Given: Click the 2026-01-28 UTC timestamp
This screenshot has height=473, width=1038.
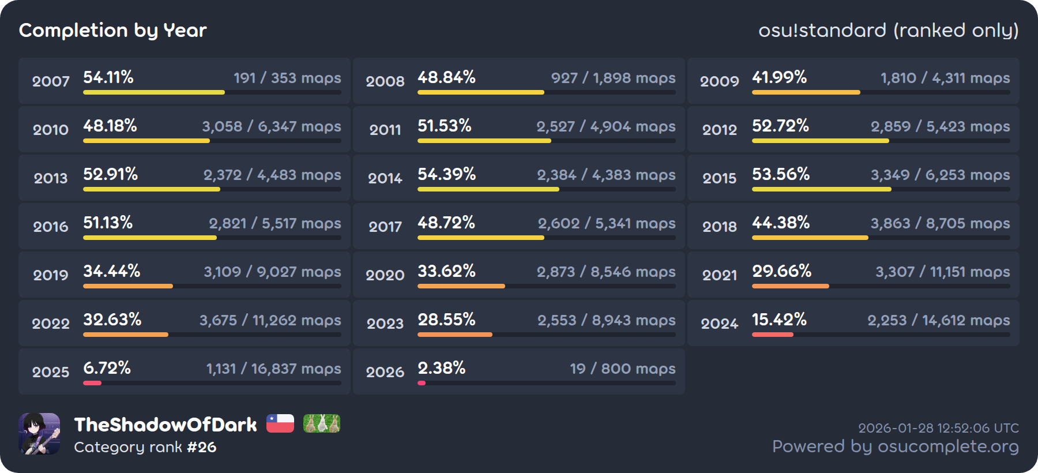Looking at the screenshot, I should [x=938, y=428].
